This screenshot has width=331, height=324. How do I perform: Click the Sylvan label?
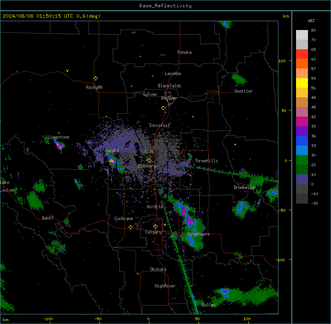(150, 94)
